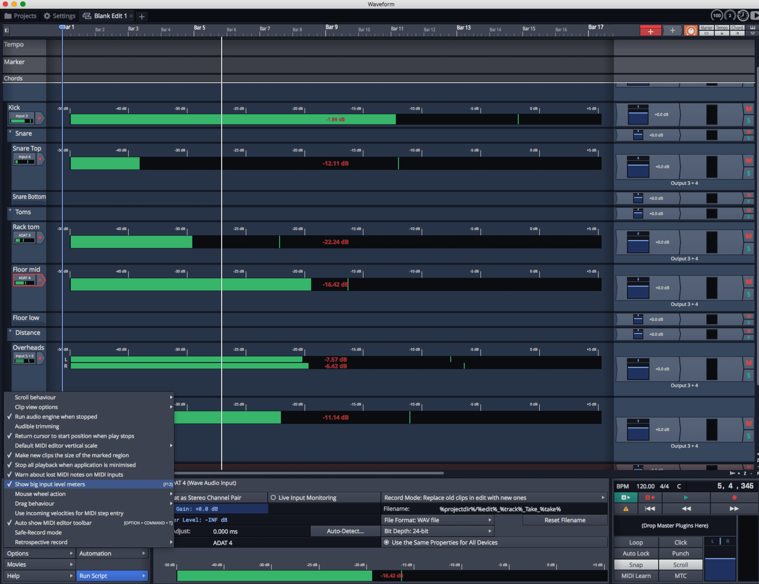Open the File Format: WAV file dropdown
This screenshot has height=584, width=759.
(x=437, y=520)
